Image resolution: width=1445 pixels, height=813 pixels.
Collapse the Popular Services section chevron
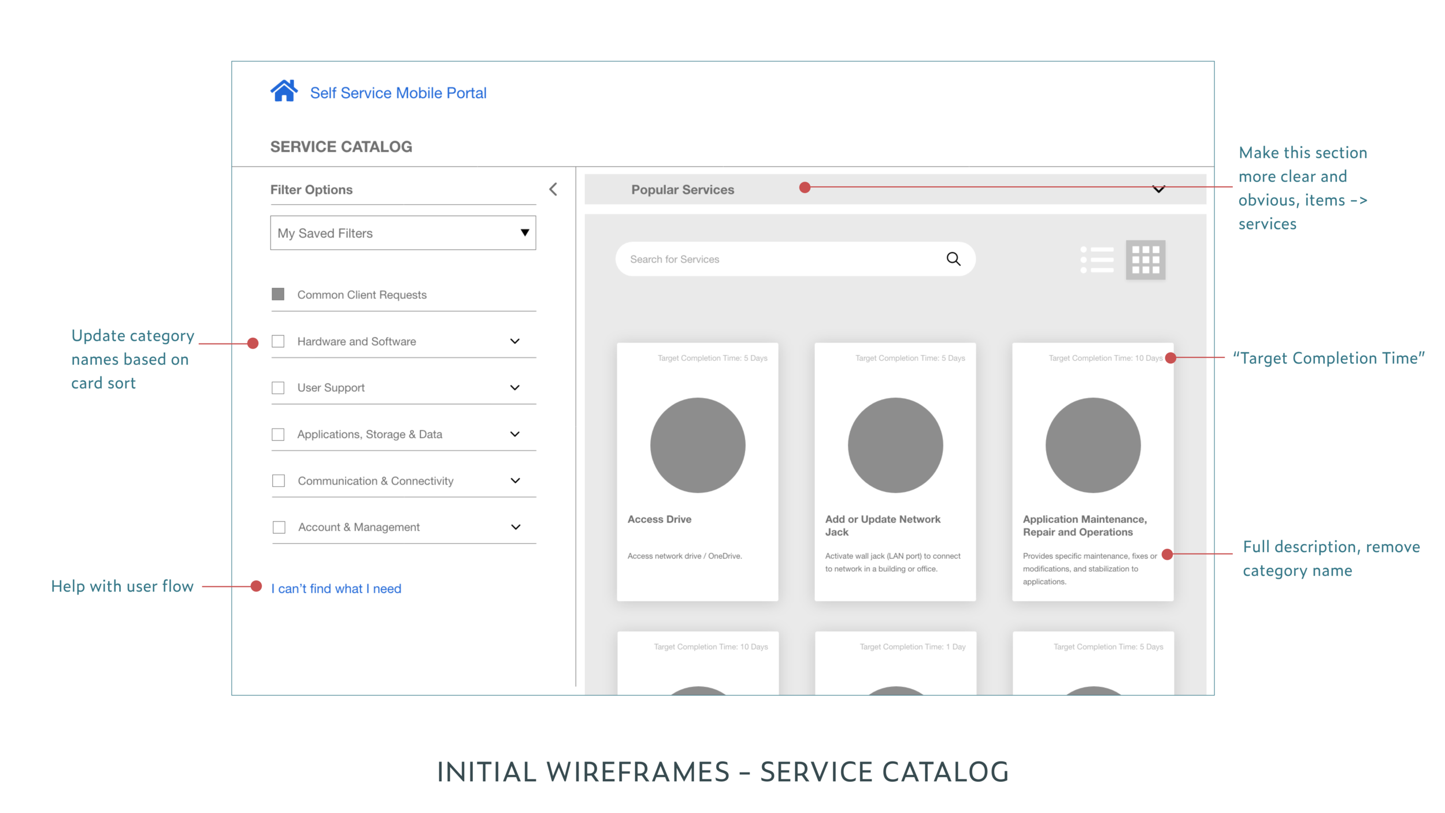[x=1158, y=190]
